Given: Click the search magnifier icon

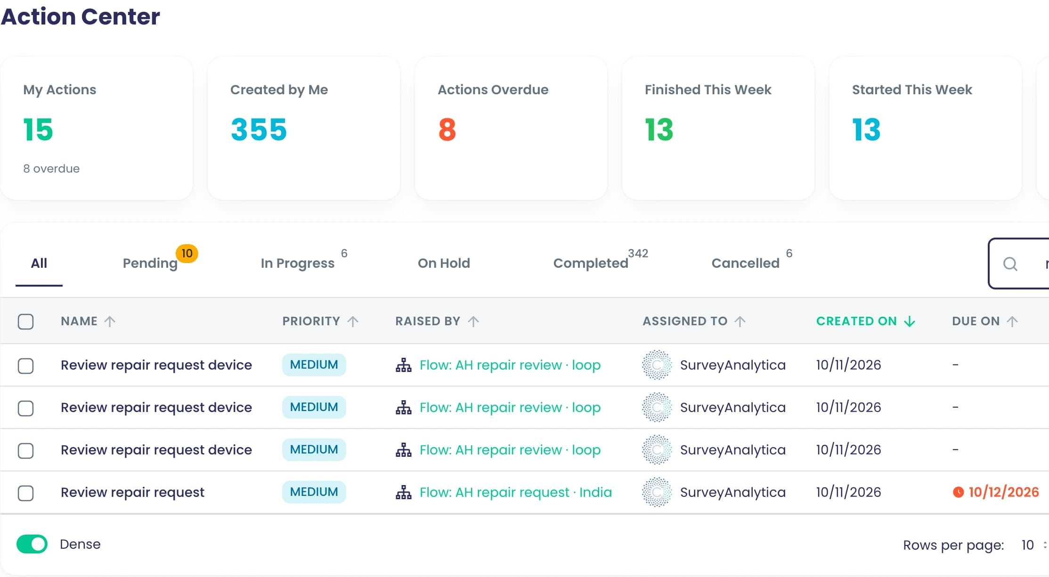Looking at the screenshot, I should pyautogui.click(x=1010, y=264).
